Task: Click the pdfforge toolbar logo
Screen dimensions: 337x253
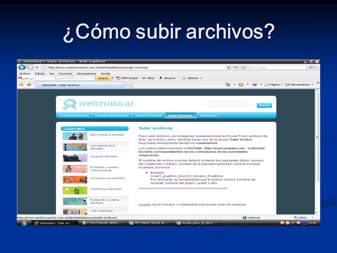Action: [x=26, y=78]
